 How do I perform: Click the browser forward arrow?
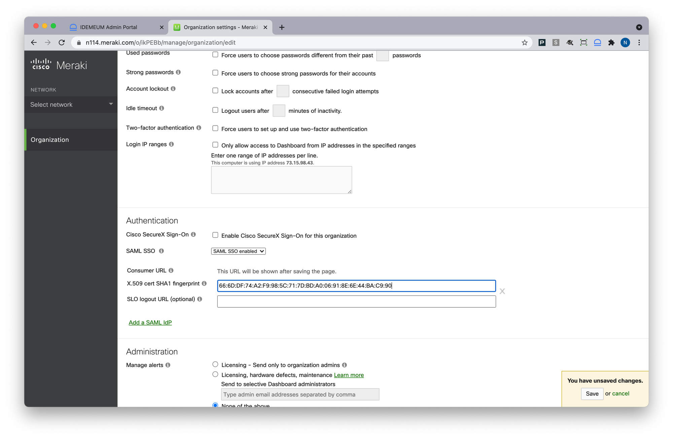coord(48,42)
